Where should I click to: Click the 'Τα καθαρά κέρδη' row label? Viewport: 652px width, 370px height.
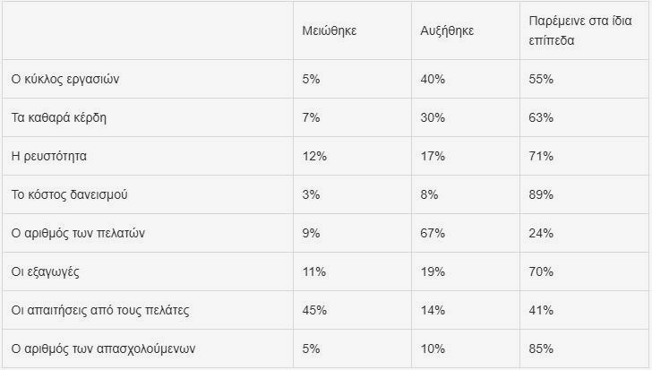59,117
